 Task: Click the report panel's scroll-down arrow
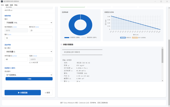(162, 81)
